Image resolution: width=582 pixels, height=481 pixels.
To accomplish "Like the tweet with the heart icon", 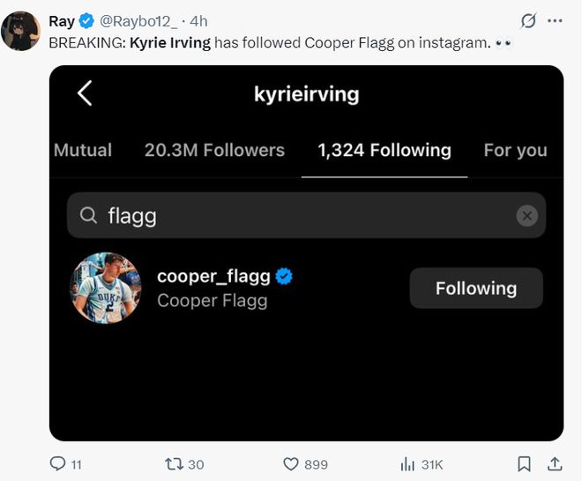I will coord(291,463).
